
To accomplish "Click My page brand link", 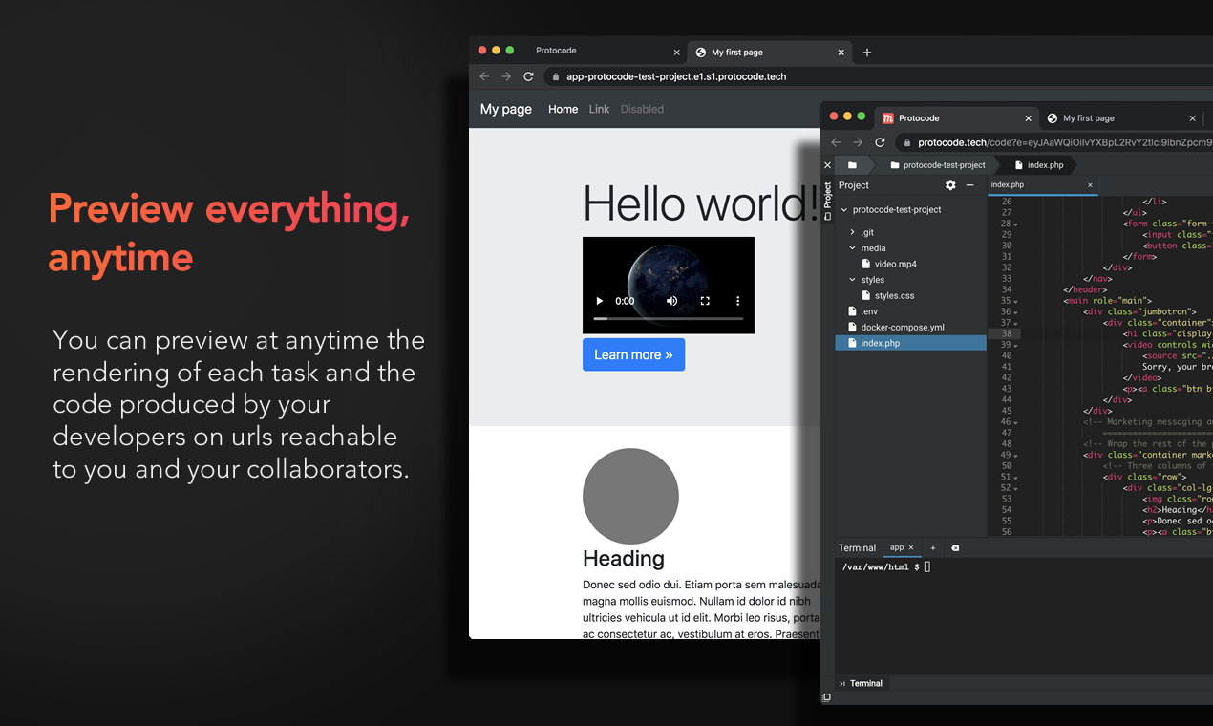I will (506, 109).
